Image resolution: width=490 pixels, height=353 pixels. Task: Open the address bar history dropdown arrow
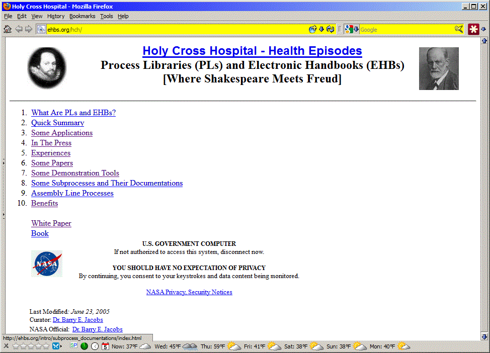click(x=321, y=29)
